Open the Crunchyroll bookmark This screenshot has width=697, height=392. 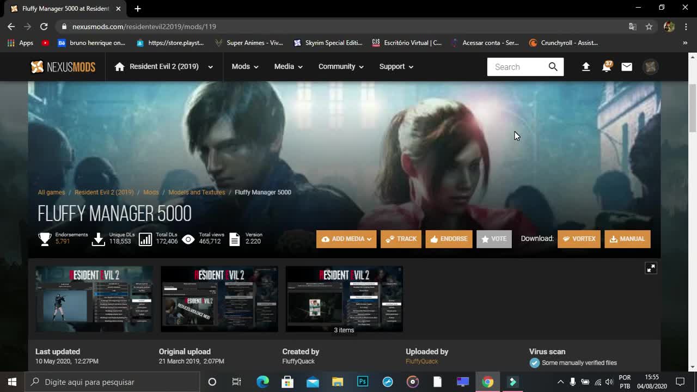click(564, 42)
